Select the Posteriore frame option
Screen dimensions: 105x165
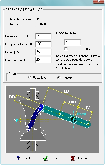click(30, 77)
